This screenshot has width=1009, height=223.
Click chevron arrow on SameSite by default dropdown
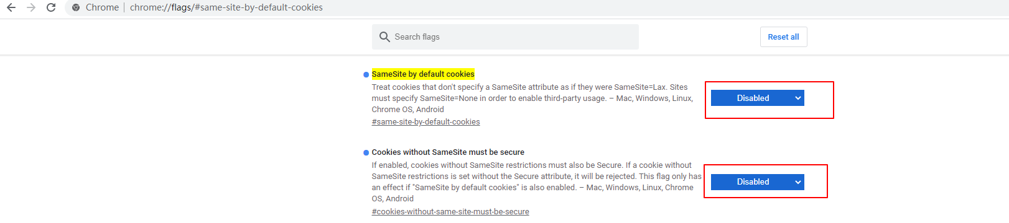(797, 98)
